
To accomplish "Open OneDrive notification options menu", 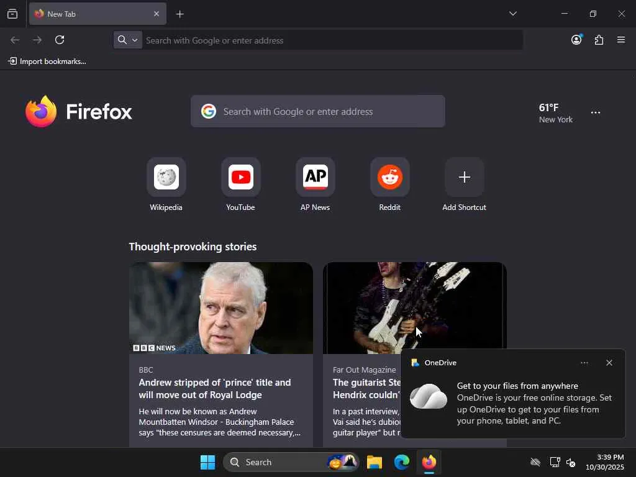I will pos(584,363).
